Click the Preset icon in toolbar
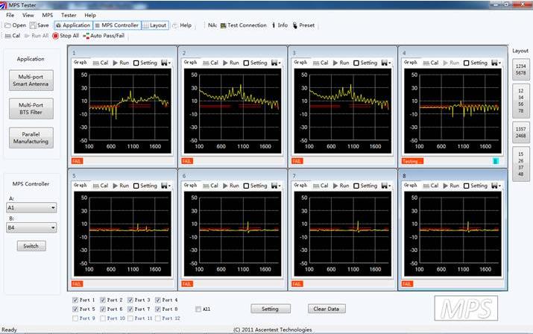The image size is (533, 334). (295, 25)
